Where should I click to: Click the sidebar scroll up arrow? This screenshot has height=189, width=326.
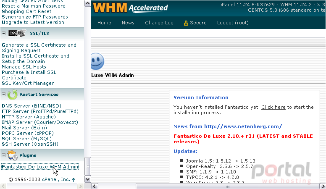(87, 3)
